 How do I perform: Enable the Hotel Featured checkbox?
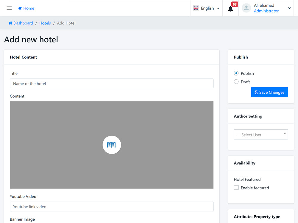pos(236,187)
